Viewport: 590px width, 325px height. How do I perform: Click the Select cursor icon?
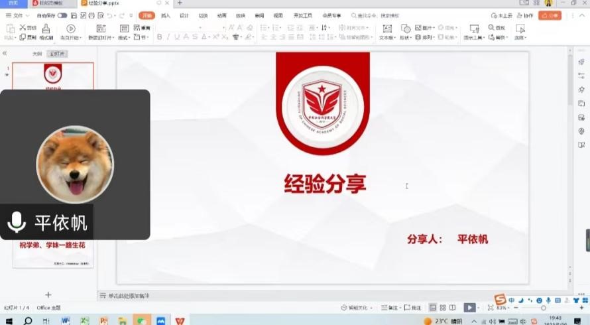click(520, 29)
